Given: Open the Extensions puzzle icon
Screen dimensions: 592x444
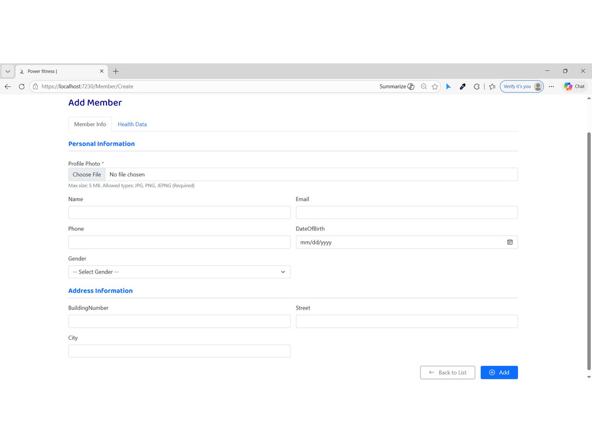Looking at the screenshot, I should [477, 86].
